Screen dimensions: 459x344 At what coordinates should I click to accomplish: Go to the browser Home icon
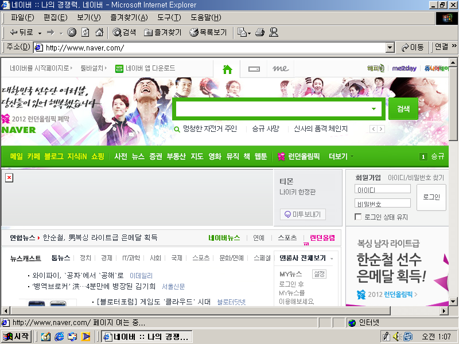pyautogui.click(x=99, y=32)
